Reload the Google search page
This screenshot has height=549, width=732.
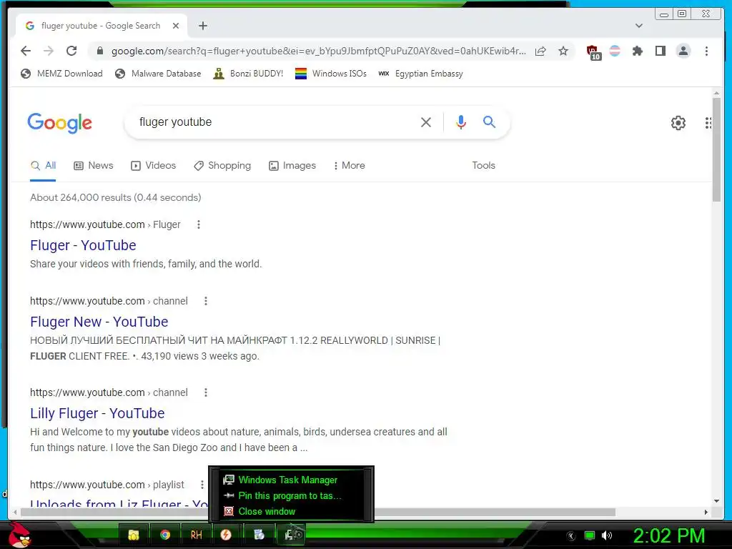(71, 51)
